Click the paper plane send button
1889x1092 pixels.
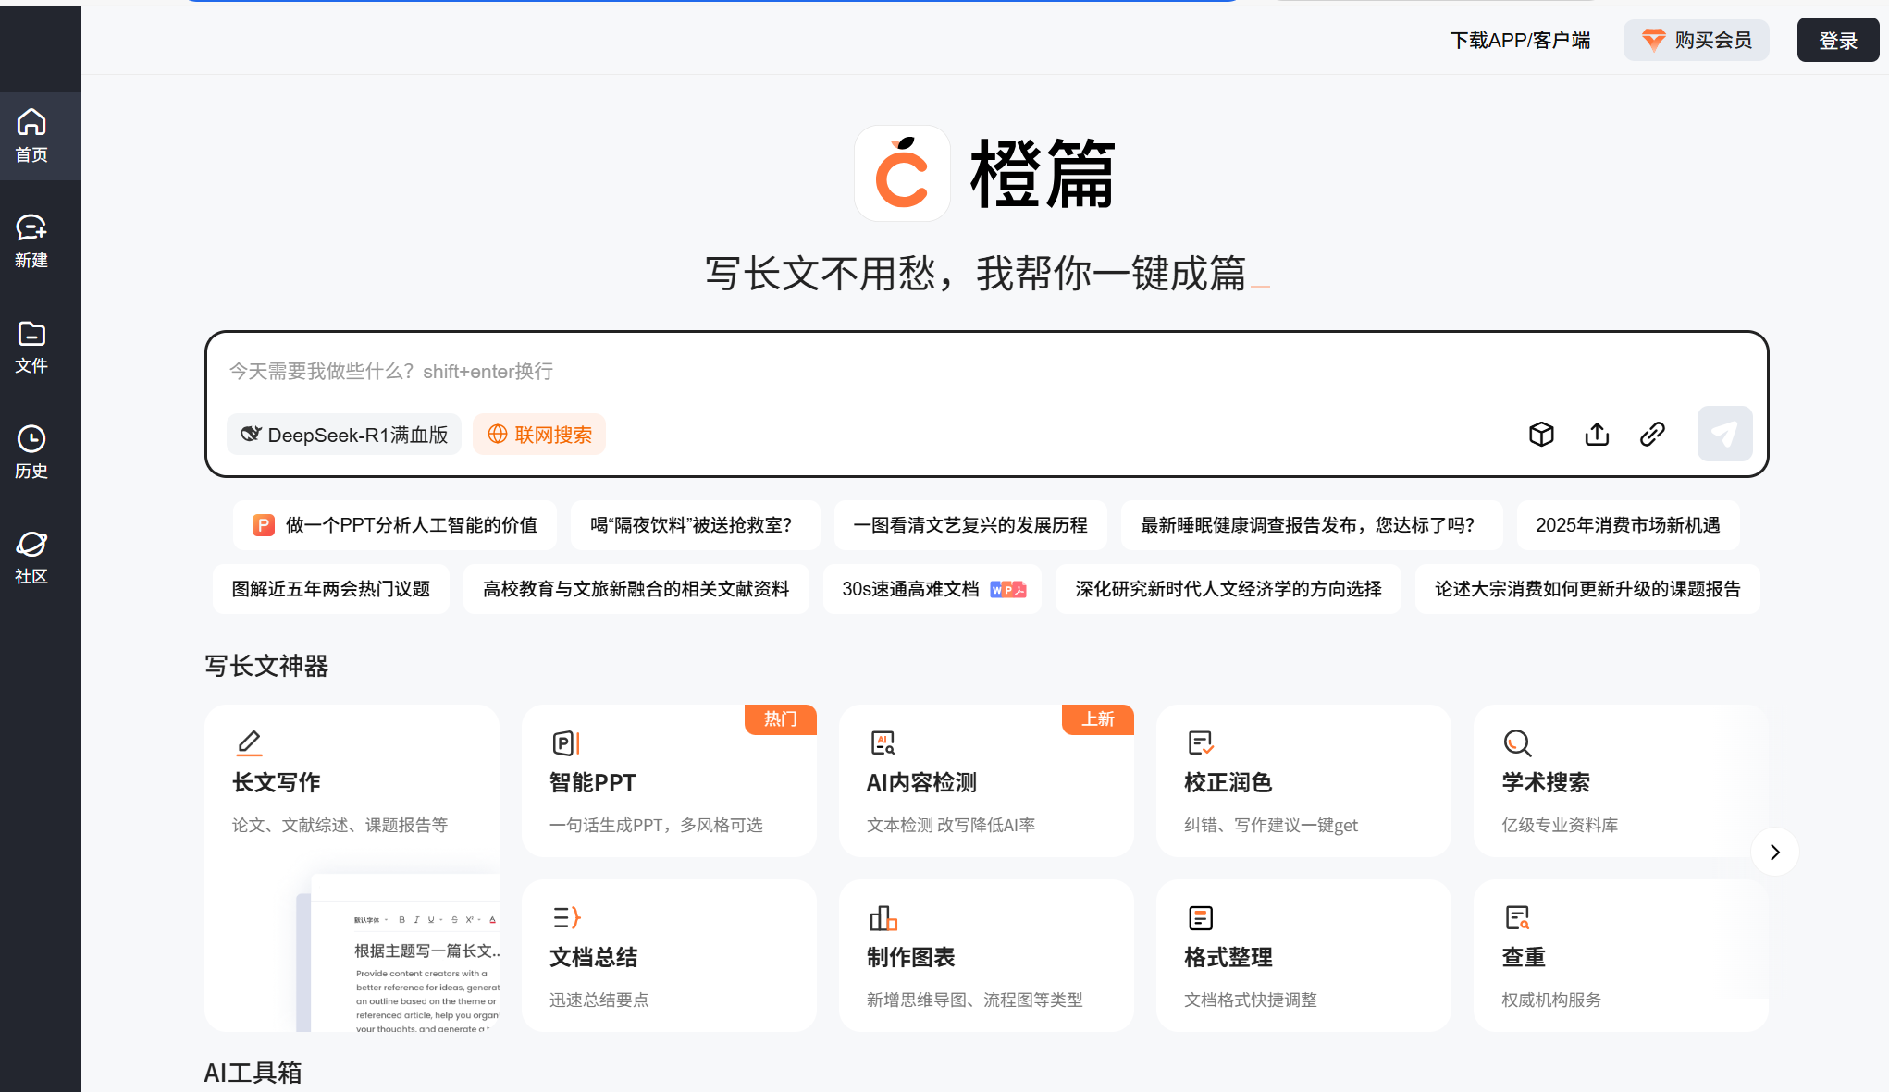[x=1724, y=434]
